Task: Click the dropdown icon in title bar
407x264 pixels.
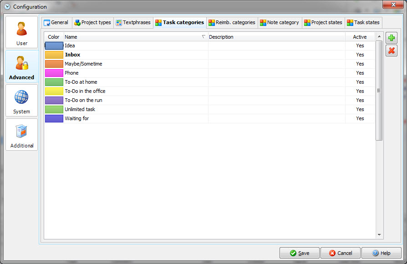Action: (x=7, y=7)
